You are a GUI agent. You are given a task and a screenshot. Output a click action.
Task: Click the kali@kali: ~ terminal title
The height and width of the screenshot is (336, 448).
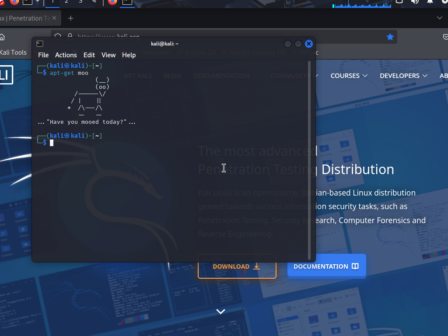[x=164, y=44]
